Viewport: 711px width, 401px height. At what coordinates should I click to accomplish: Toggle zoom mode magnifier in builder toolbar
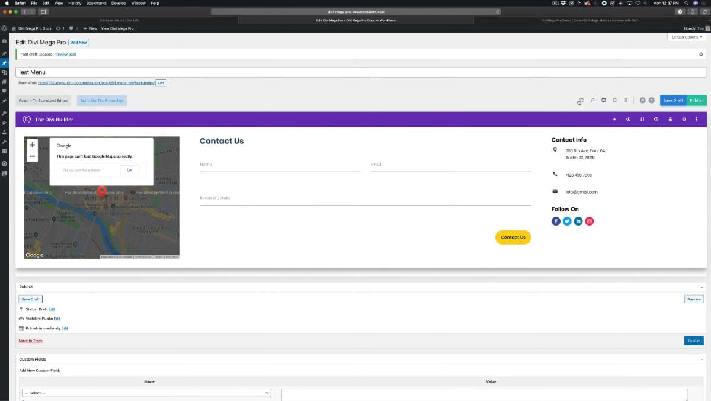tap(592, 100)
